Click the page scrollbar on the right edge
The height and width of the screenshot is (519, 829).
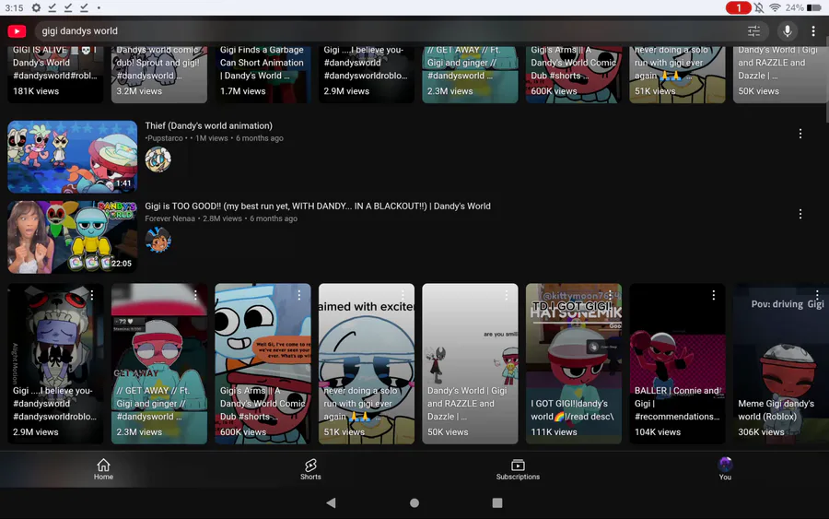click(827, 79)
